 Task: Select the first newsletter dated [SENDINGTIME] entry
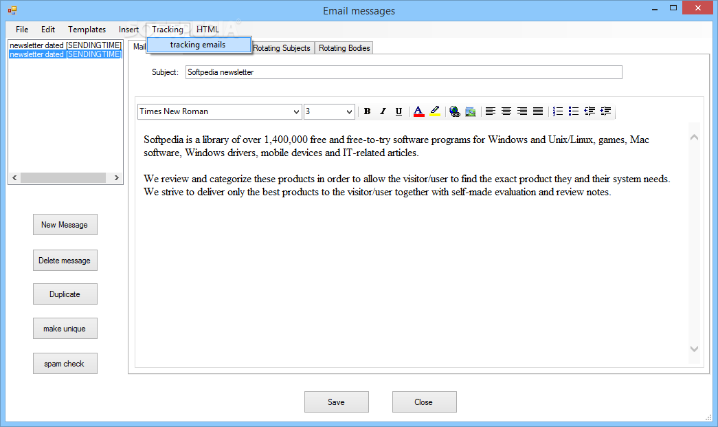click(x=65, y=45)
